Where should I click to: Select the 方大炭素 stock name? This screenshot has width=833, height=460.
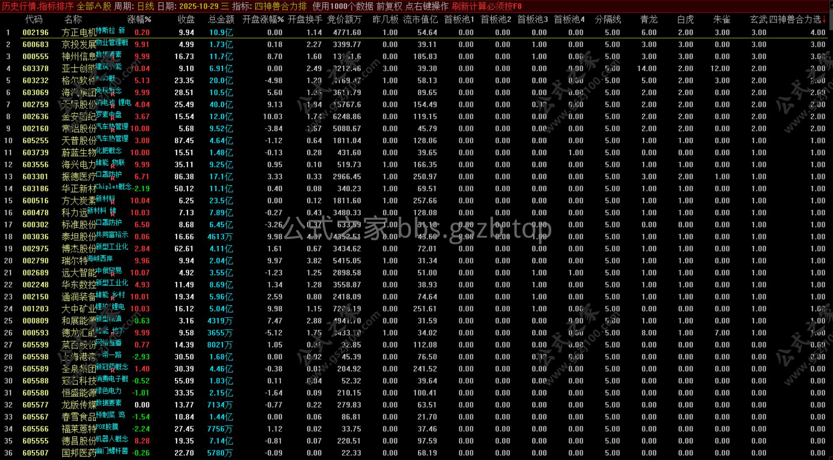[79, 201]
